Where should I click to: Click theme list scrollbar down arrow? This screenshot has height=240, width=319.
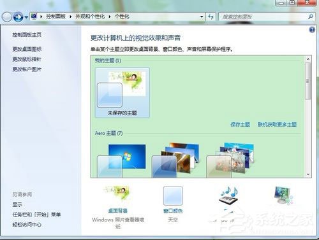[x=308, y=174]
